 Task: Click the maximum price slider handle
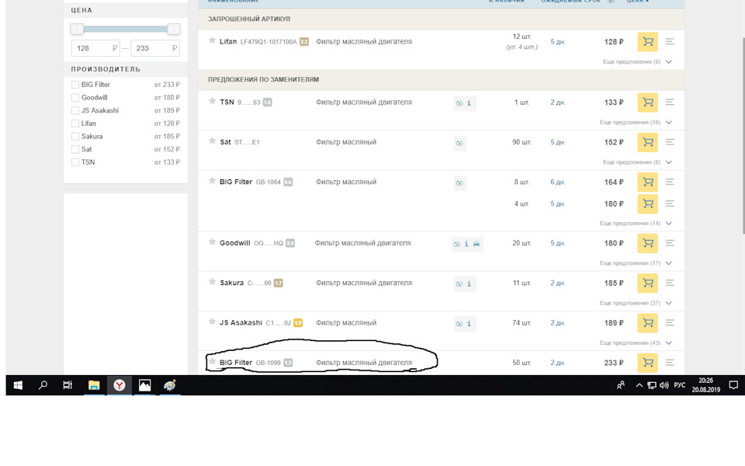[x=174, y=29]
